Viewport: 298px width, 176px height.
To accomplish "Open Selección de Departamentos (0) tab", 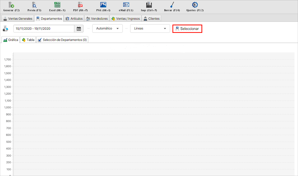I will (62, 40).
